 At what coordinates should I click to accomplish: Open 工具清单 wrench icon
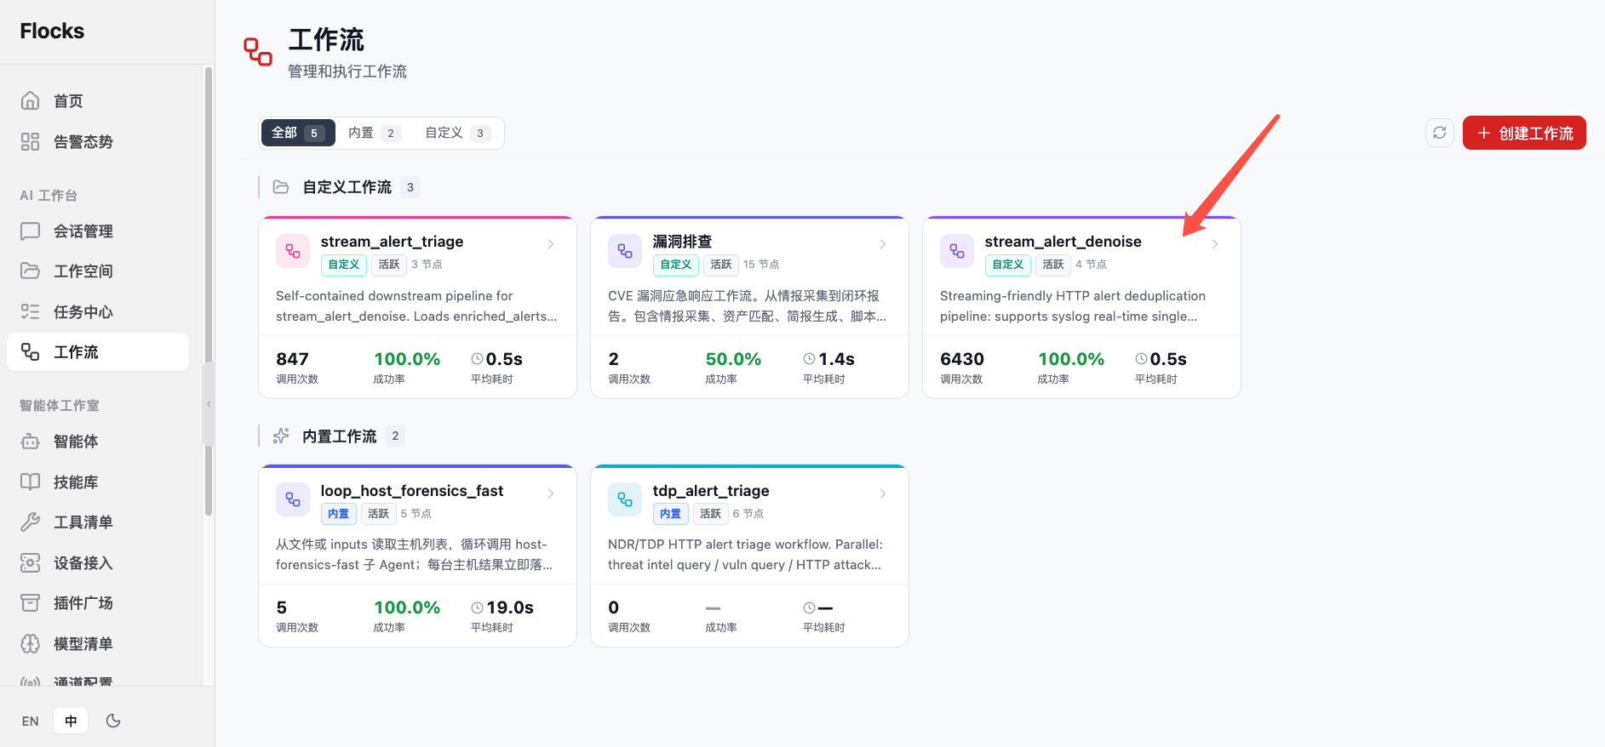(31, 522)
